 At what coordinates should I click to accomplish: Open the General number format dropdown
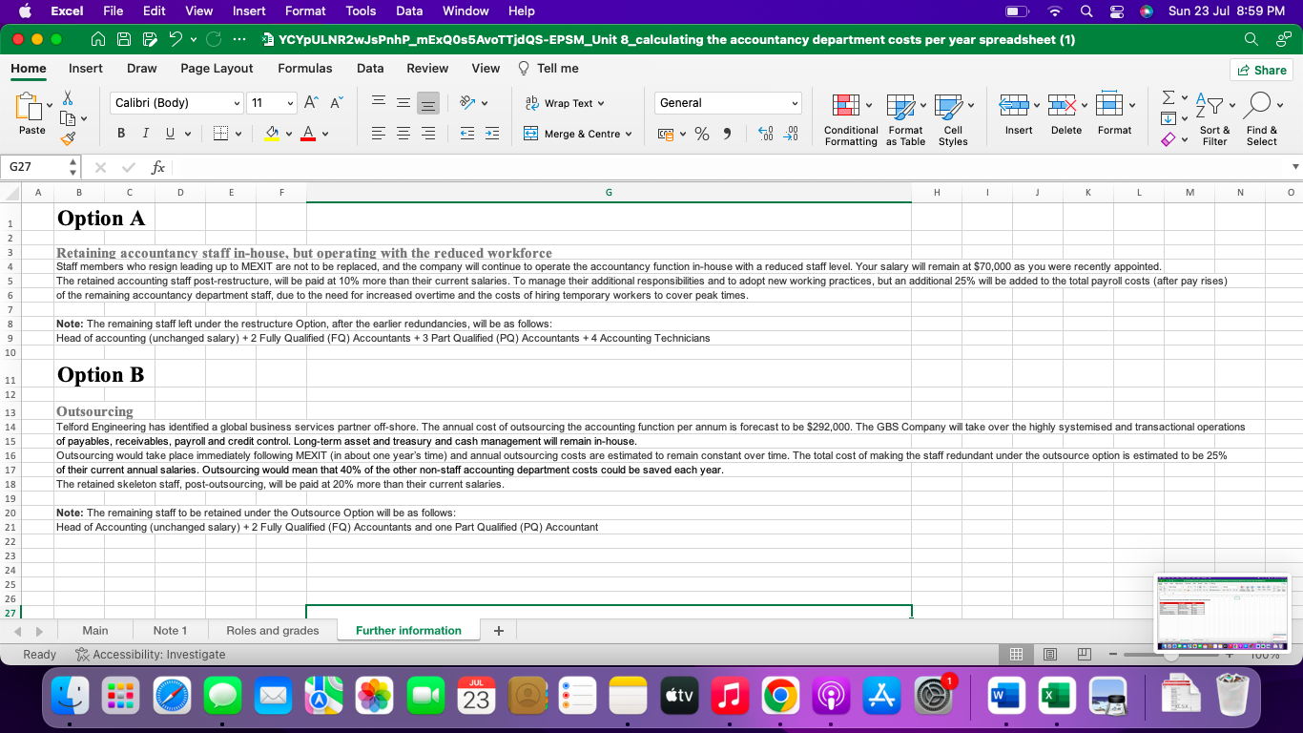point(727,103)
